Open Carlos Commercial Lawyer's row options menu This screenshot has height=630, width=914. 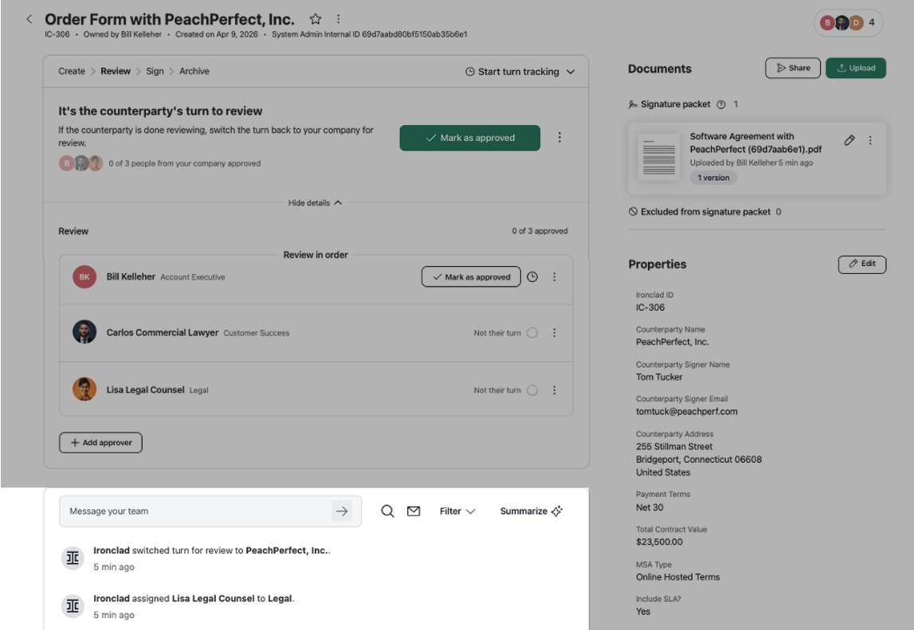tap(555, 333)
